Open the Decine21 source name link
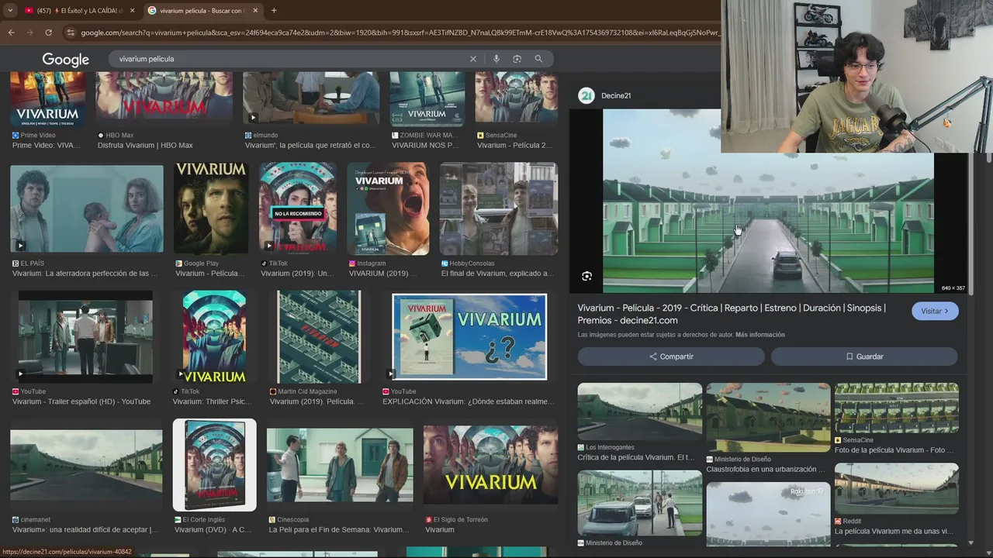The width and height of the screenshot is (993, 558). coord(616,95)
